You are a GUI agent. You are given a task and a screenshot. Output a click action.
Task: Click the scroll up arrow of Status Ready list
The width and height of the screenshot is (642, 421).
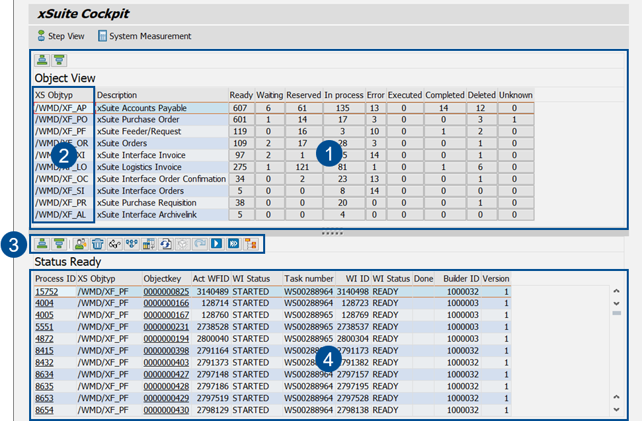(x=617, y=291)
